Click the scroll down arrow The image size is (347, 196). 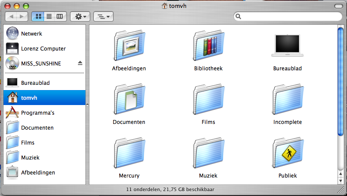pos(340,181)
